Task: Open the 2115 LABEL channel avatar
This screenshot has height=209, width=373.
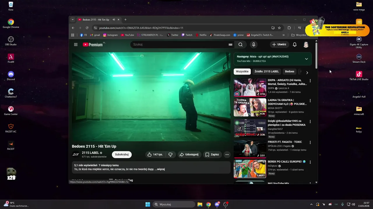Action: 76,154
